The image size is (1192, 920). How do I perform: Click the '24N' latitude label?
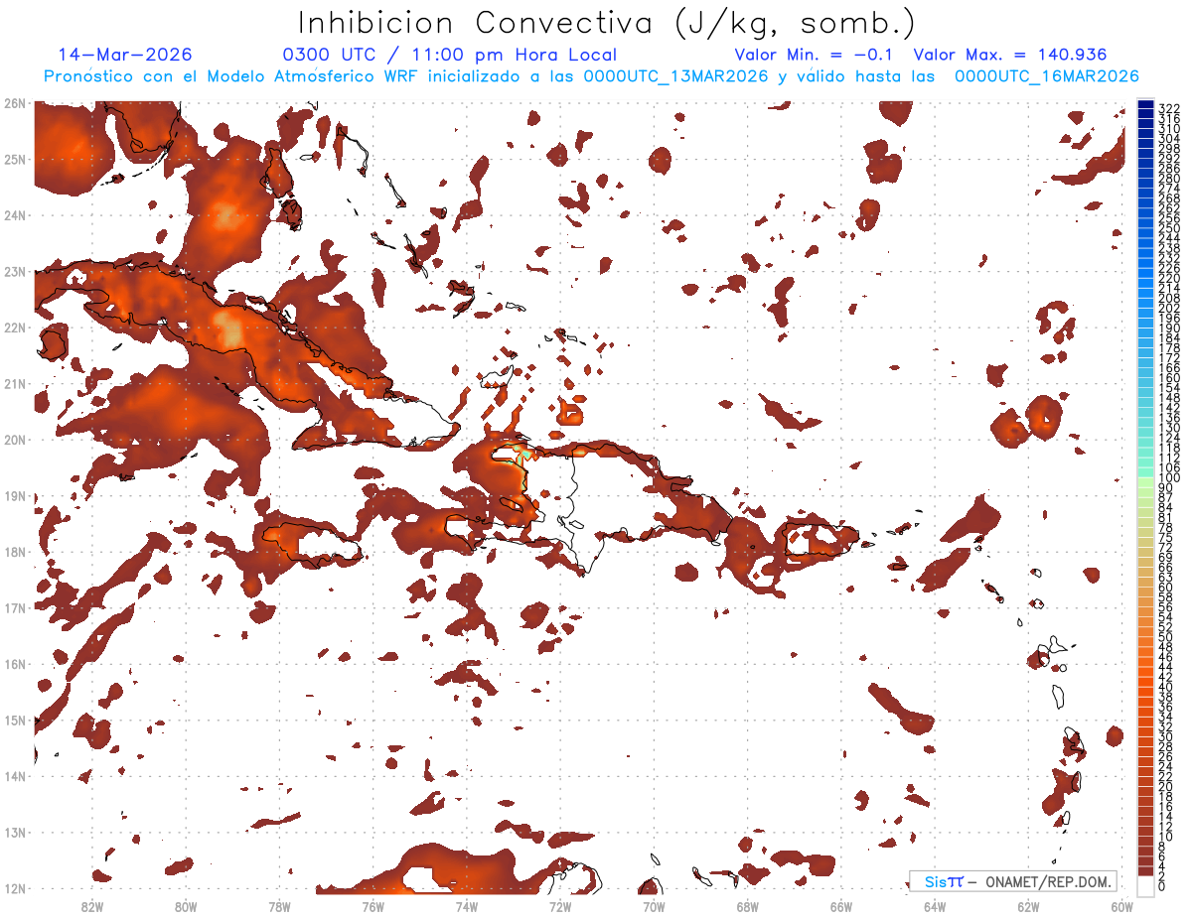[x=15, y=215]
